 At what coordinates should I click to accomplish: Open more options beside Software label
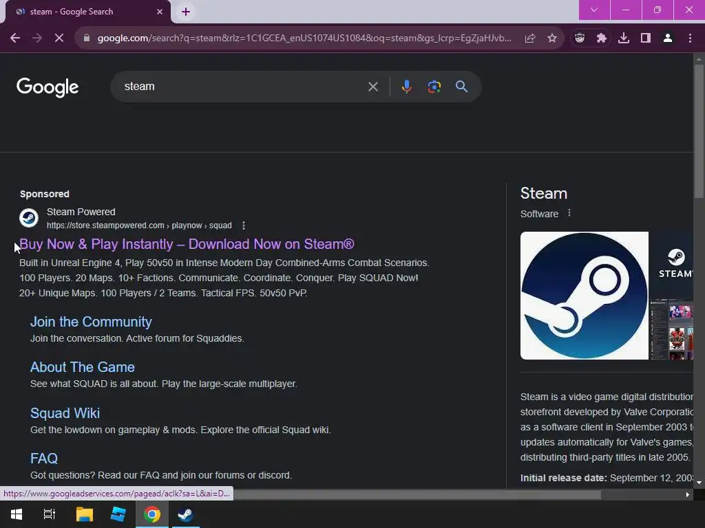pyautogui.click(x=569, y=213)
